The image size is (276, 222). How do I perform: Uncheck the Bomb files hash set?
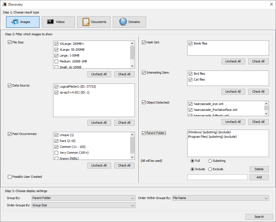(191, 44)
